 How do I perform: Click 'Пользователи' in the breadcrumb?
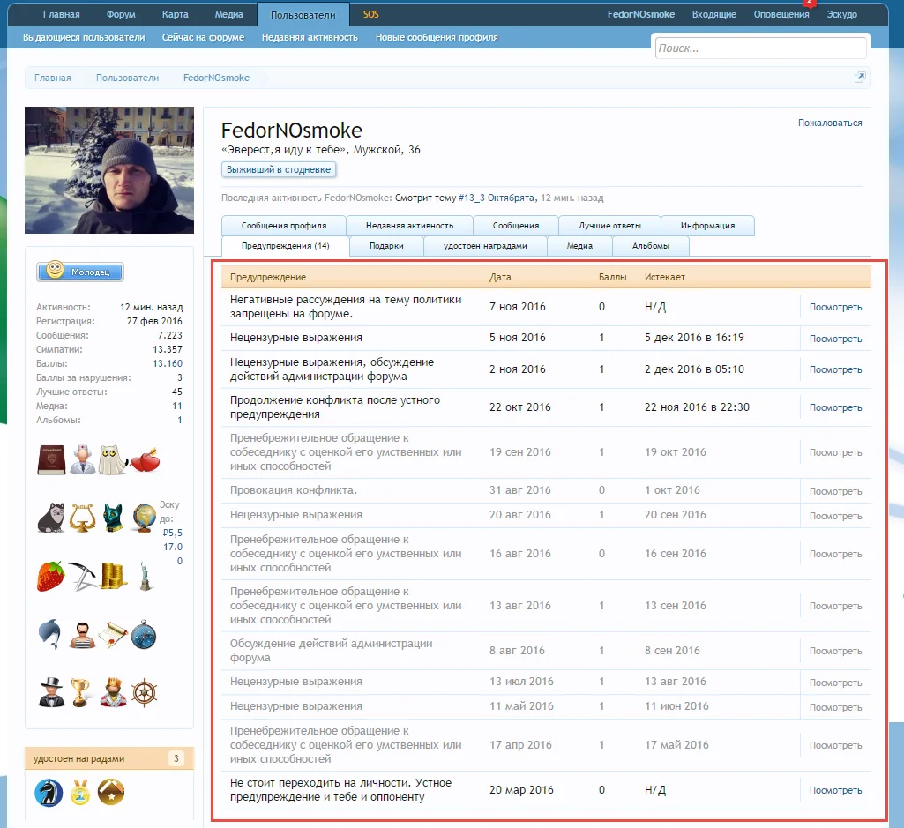point(127,78)
